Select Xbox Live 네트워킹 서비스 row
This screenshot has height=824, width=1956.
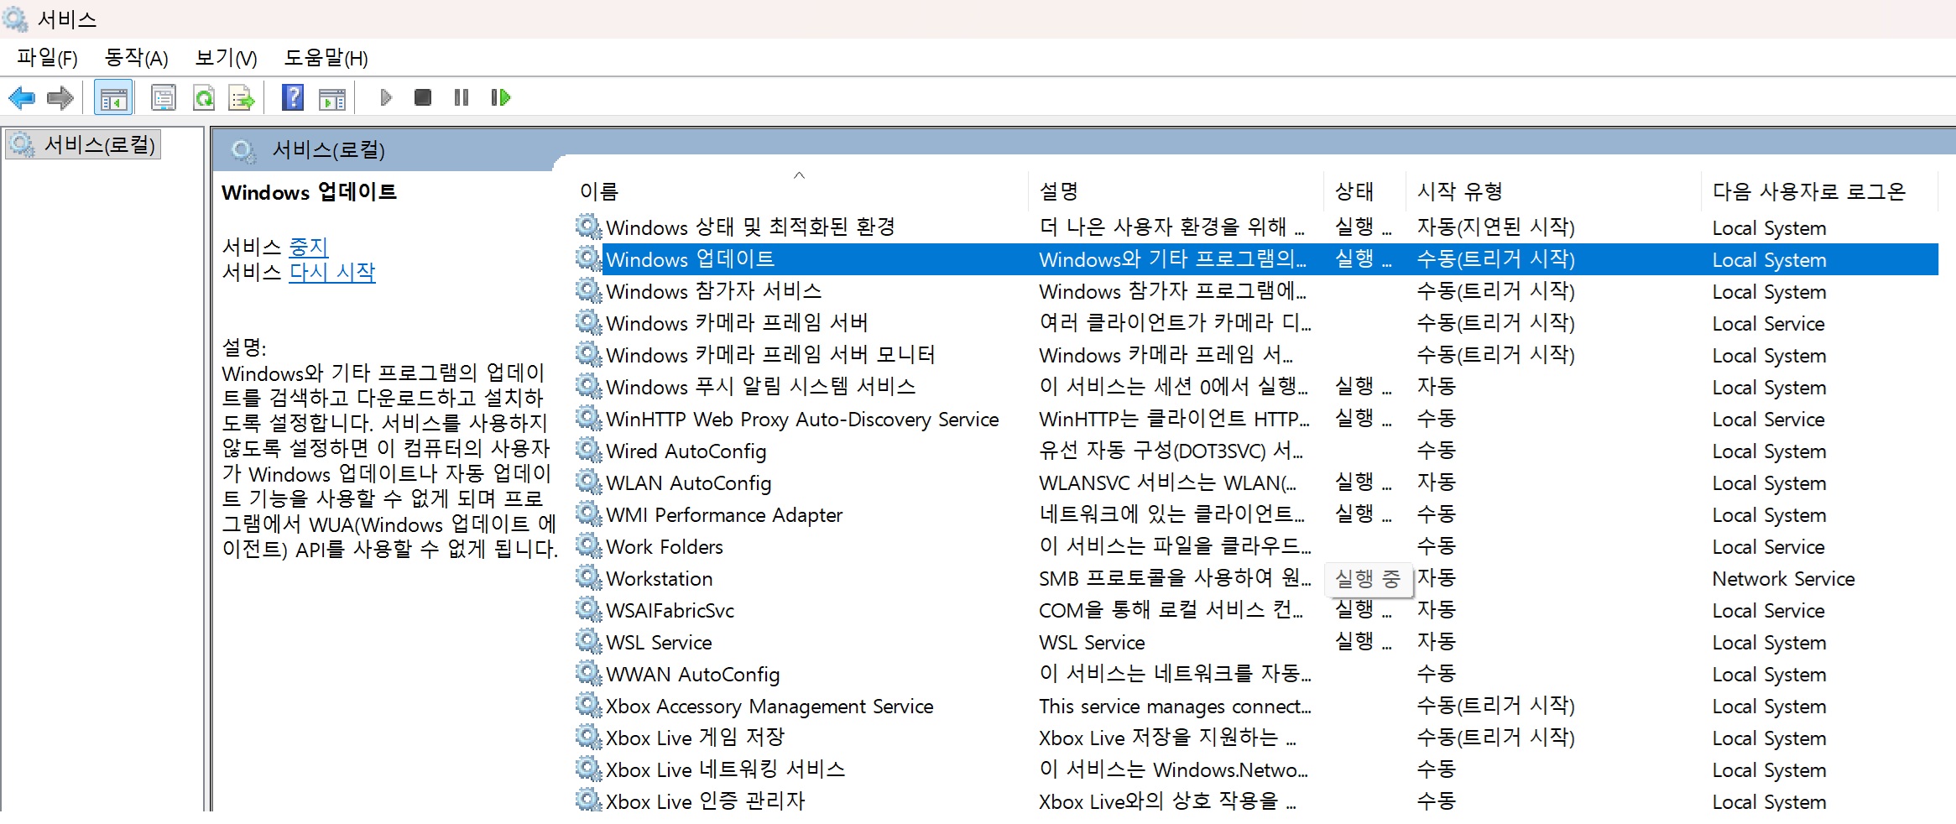1256,769
